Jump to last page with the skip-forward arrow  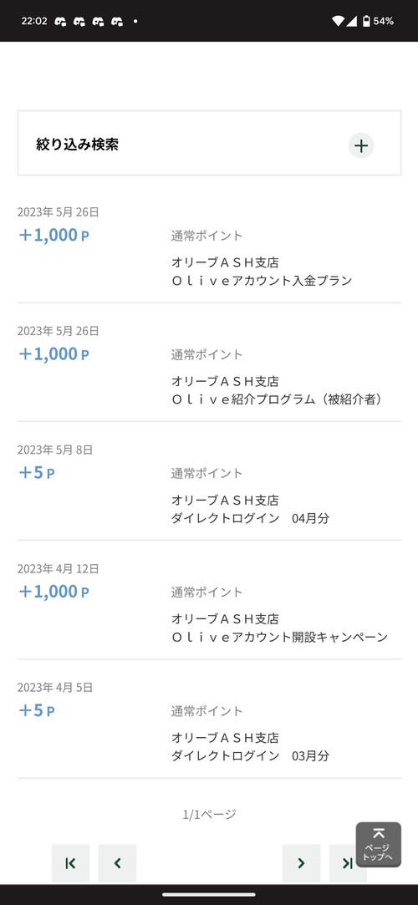[348, 863]
